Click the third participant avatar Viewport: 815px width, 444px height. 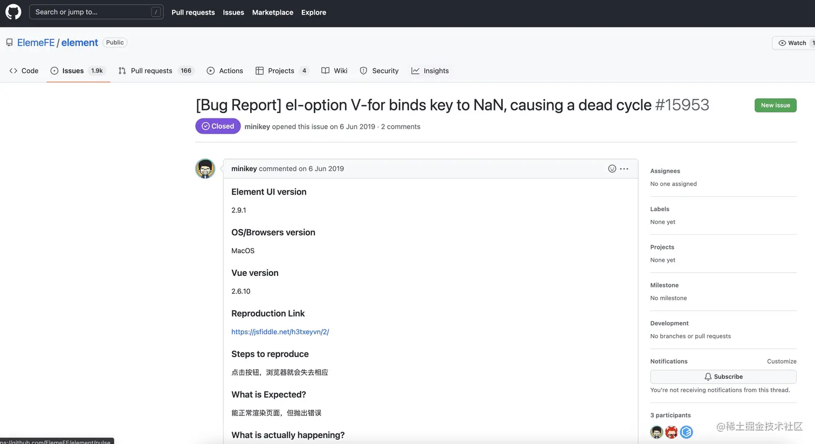686,432
